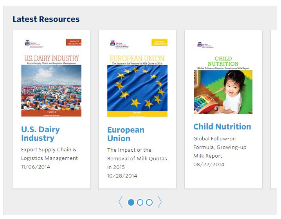Select the third carousel pagination dot
The image size is (281, 219).
[149, 202]
